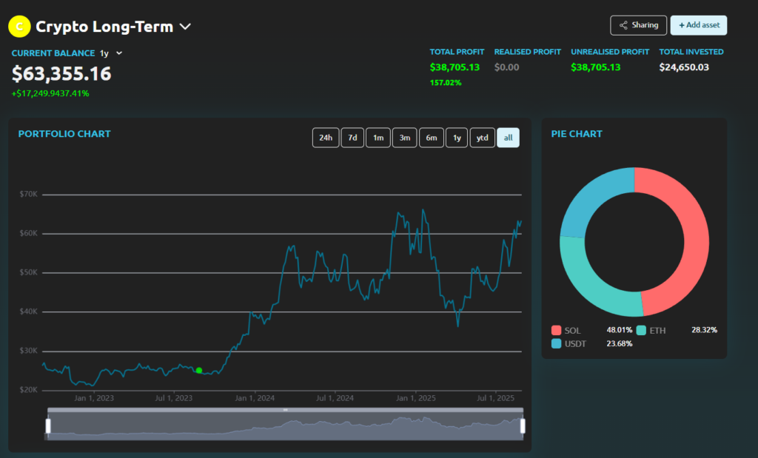Click the yellow C portfolio icon

tap(19, 26)
